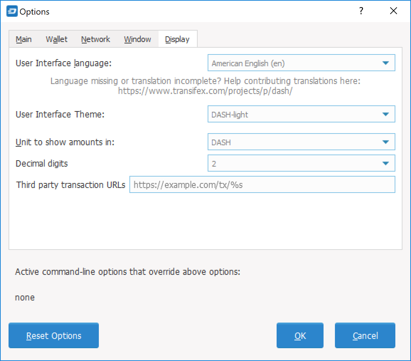The width and height of the screenshot is (411, 361).
Task: Click the 'User Interface language:' label
Action: 64,63
